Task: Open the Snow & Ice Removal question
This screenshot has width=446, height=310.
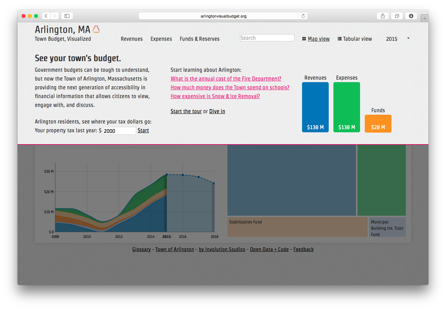Action: pyautogui.click(x=215, y=96)
